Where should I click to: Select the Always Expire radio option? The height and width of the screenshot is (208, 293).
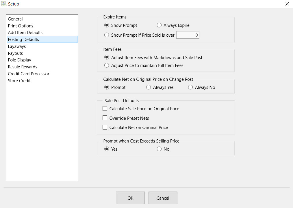click(159, 25)
